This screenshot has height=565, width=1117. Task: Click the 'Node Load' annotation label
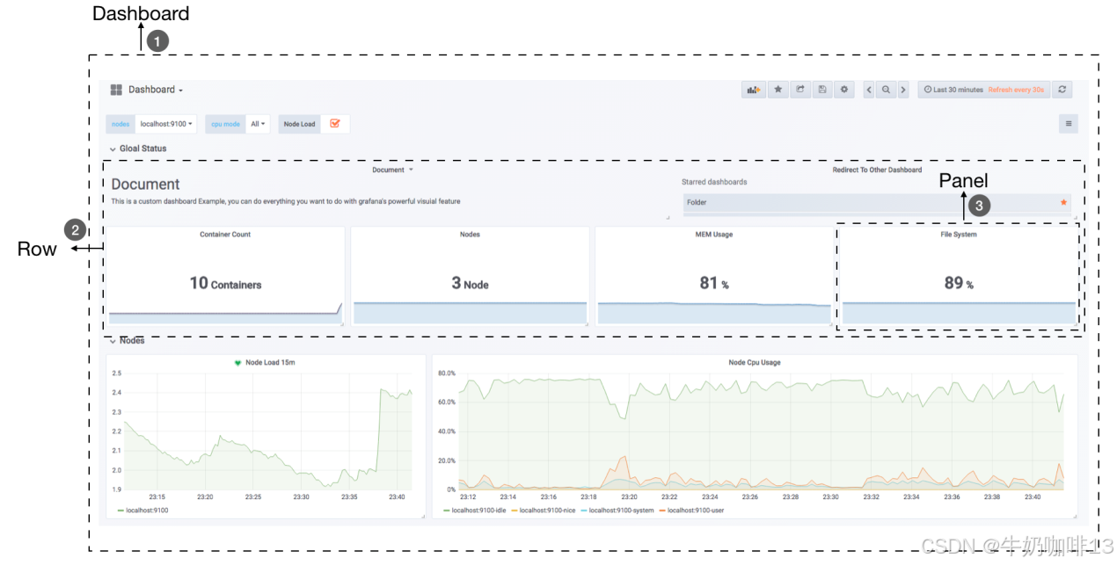pyautogui.click(x=299, y=124)
